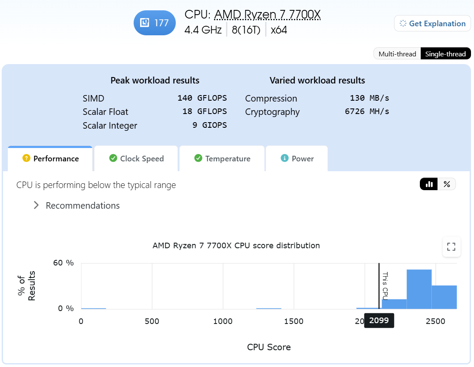This screenshot has width=474, height=367.
Task: Switch to Multi-thread results
Action: 397,54
